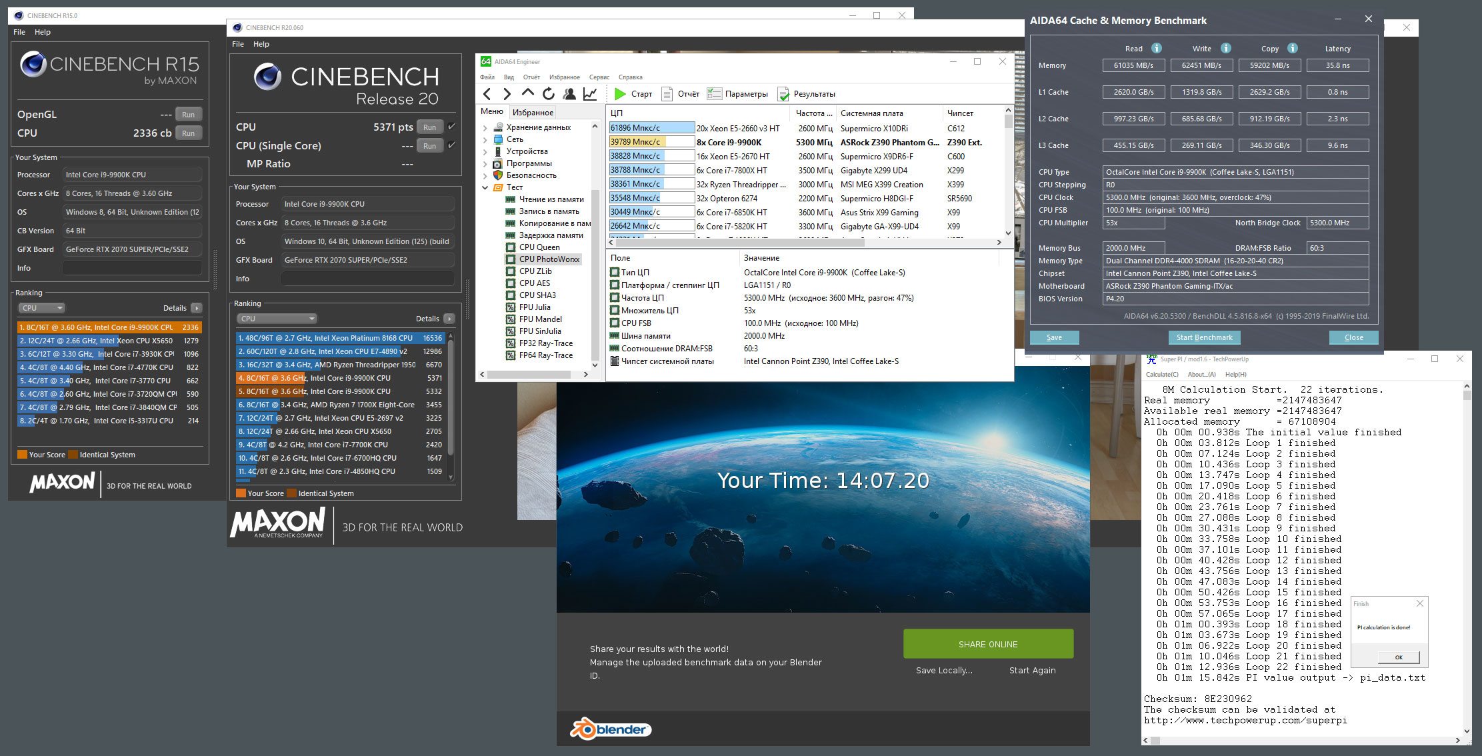Viewport: 1482px width, 756px height.
Task: Toggle the checkmark beside CPU (Single Core) Run
Action: pyautogui.click(x=452, y=145)
